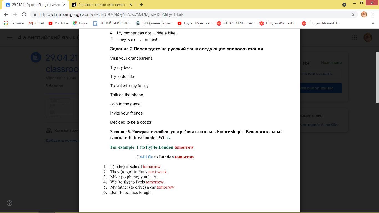Open the Chrome tab search dropdown arrow
Viewport: 379px width, 213px height.
point(344,5)
